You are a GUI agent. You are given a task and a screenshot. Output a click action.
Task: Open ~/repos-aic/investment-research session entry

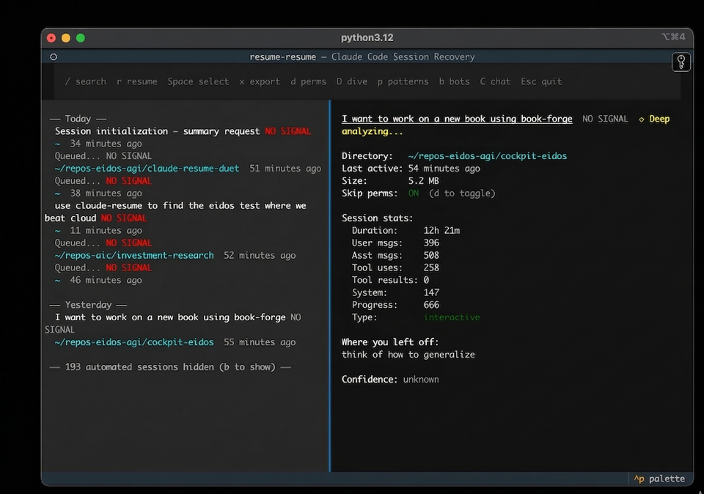134,255
